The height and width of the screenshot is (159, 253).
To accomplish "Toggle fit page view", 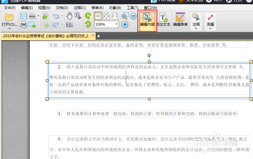I will pos(106,16).
